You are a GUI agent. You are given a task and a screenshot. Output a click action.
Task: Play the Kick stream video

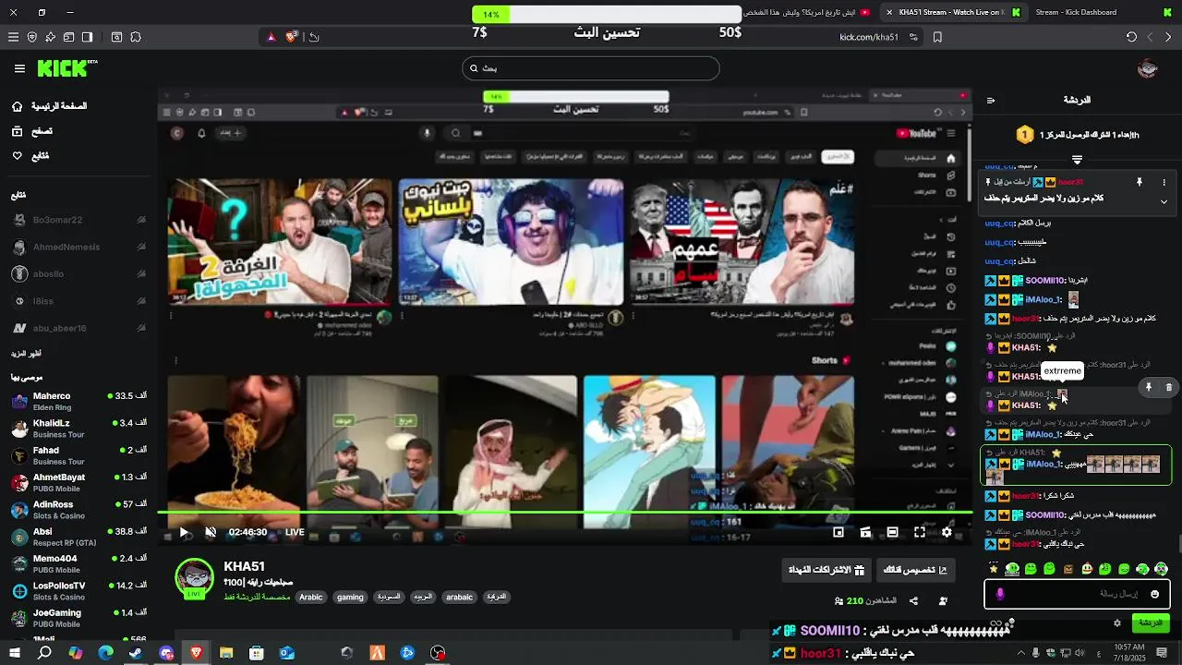184,532
